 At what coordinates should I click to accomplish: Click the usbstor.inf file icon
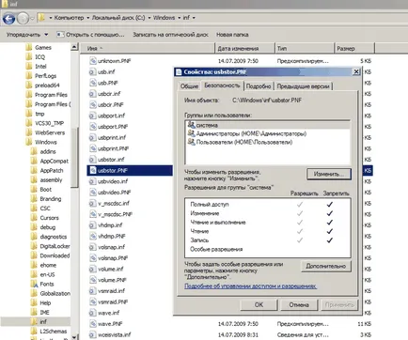[92, 160]
